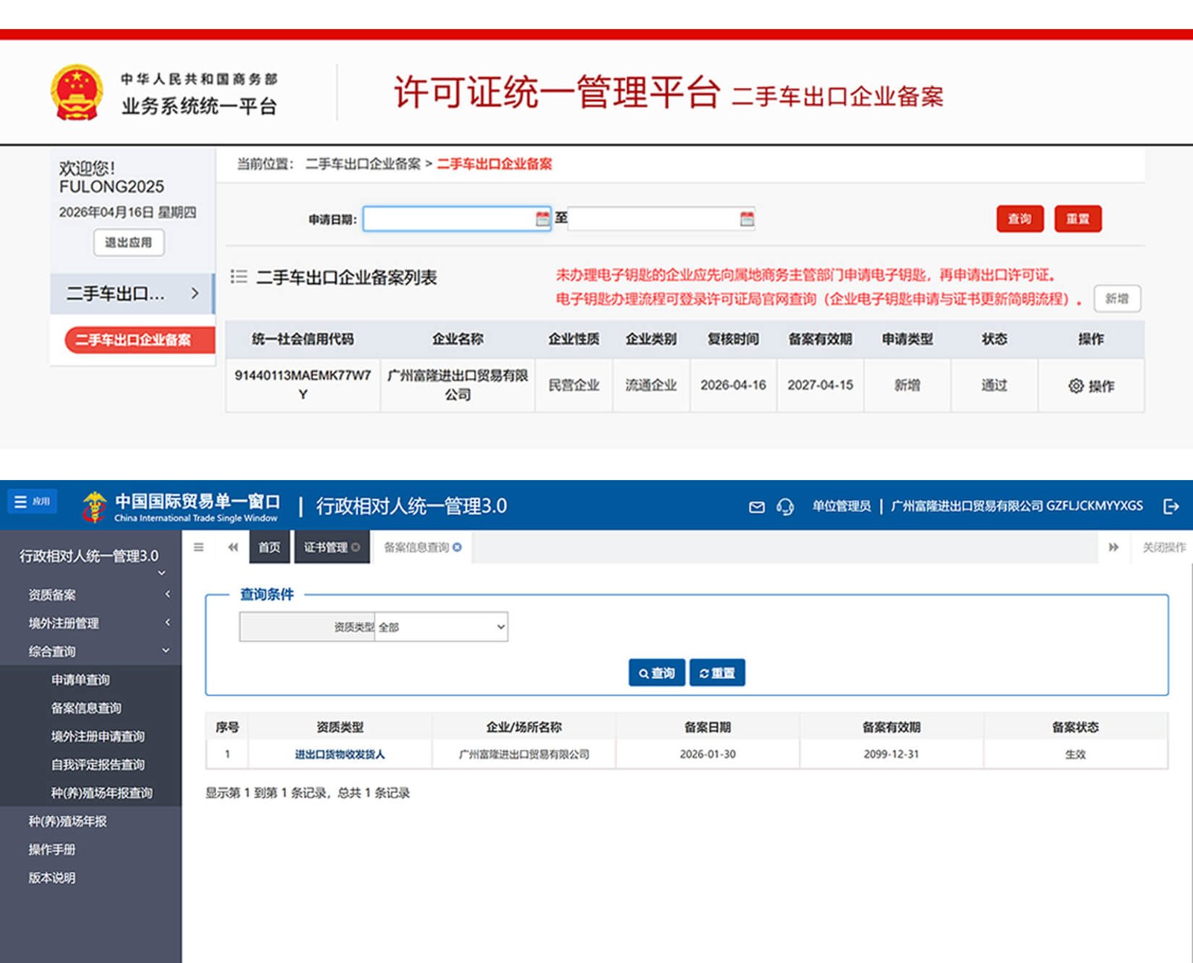Open the mail envelope icon
The height and width of the screenshot is (963, 1193).
pyautogui.click(x=756, y=507)
